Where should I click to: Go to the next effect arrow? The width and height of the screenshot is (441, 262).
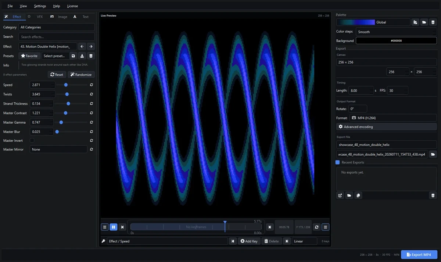click(x=91, y=46)
